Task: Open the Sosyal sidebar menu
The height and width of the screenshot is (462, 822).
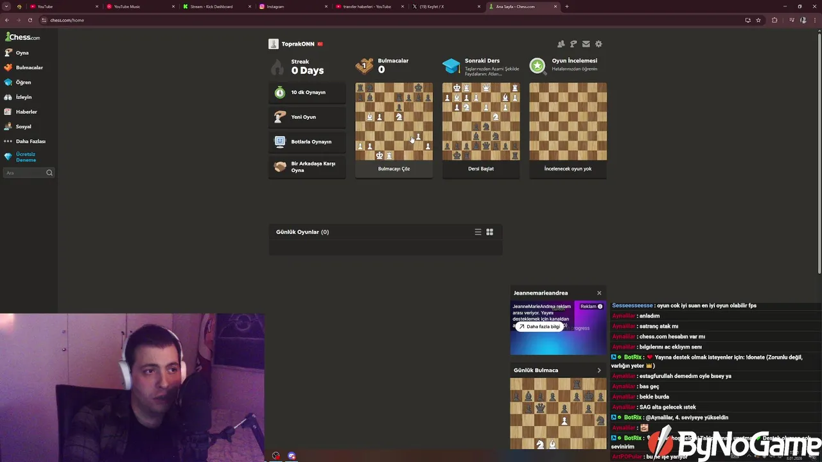Action: pyautogui.click(x=23, y=126)
